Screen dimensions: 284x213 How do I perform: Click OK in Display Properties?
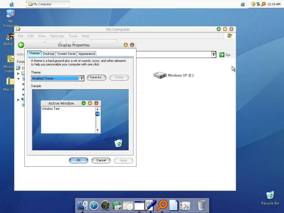78,160
